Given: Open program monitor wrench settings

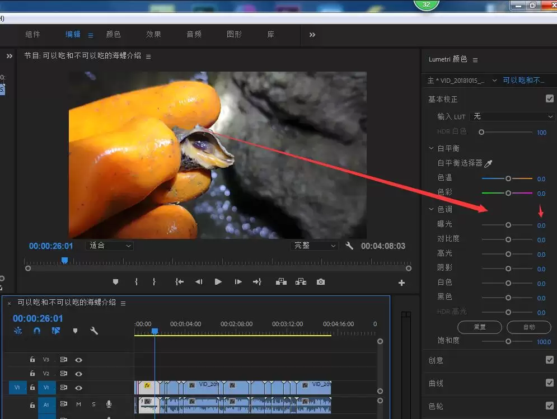Looking at the screenshot, I should (349, 246).
